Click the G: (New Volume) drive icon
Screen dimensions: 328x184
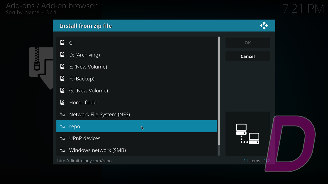[x=62, y=90]
